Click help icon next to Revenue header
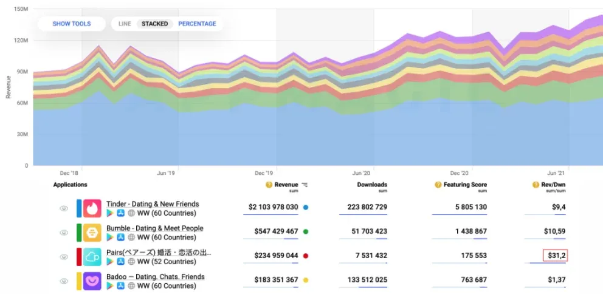603x294 pixels. tap(269, 185)
